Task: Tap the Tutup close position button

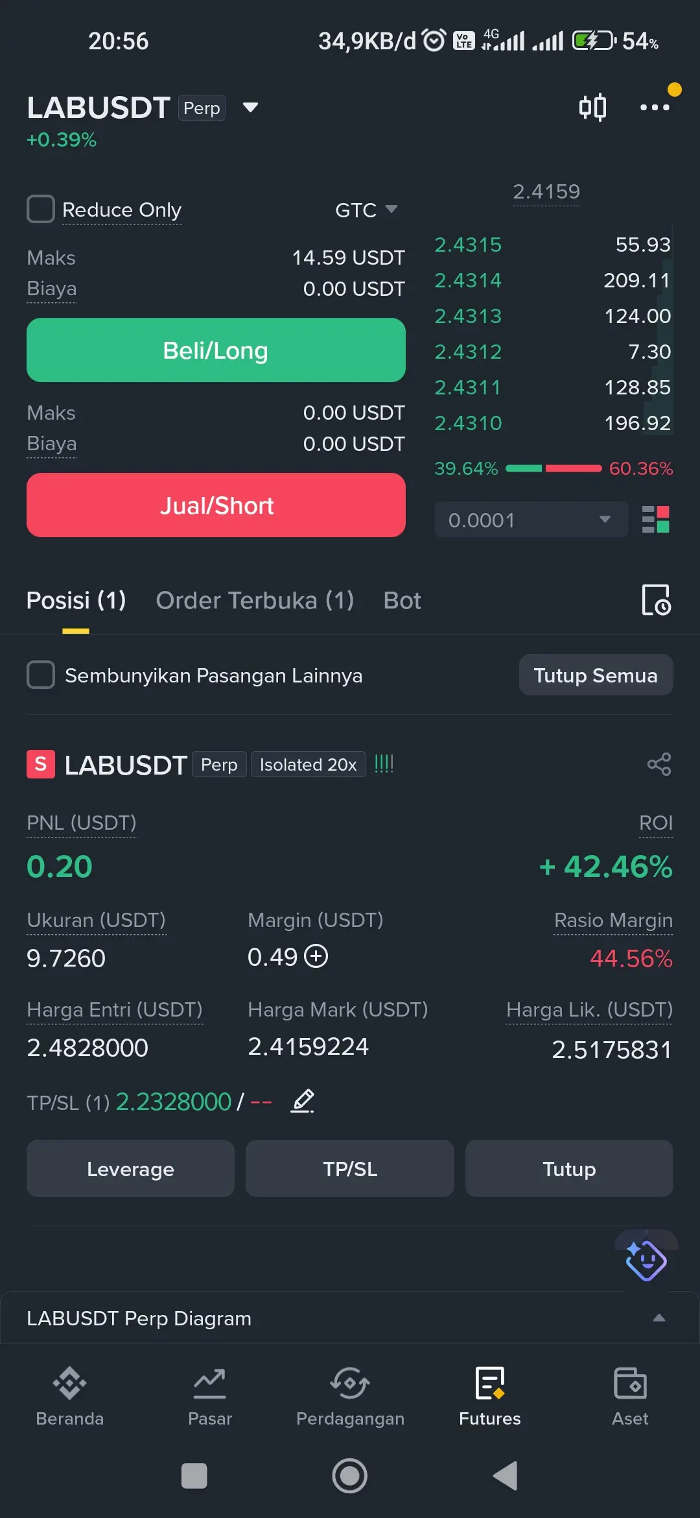Action: 569,1168
